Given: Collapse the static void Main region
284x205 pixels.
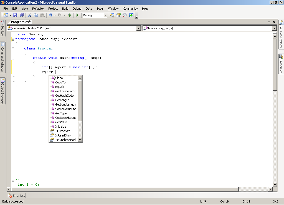Looking at the screenshot, I should 13,58.
